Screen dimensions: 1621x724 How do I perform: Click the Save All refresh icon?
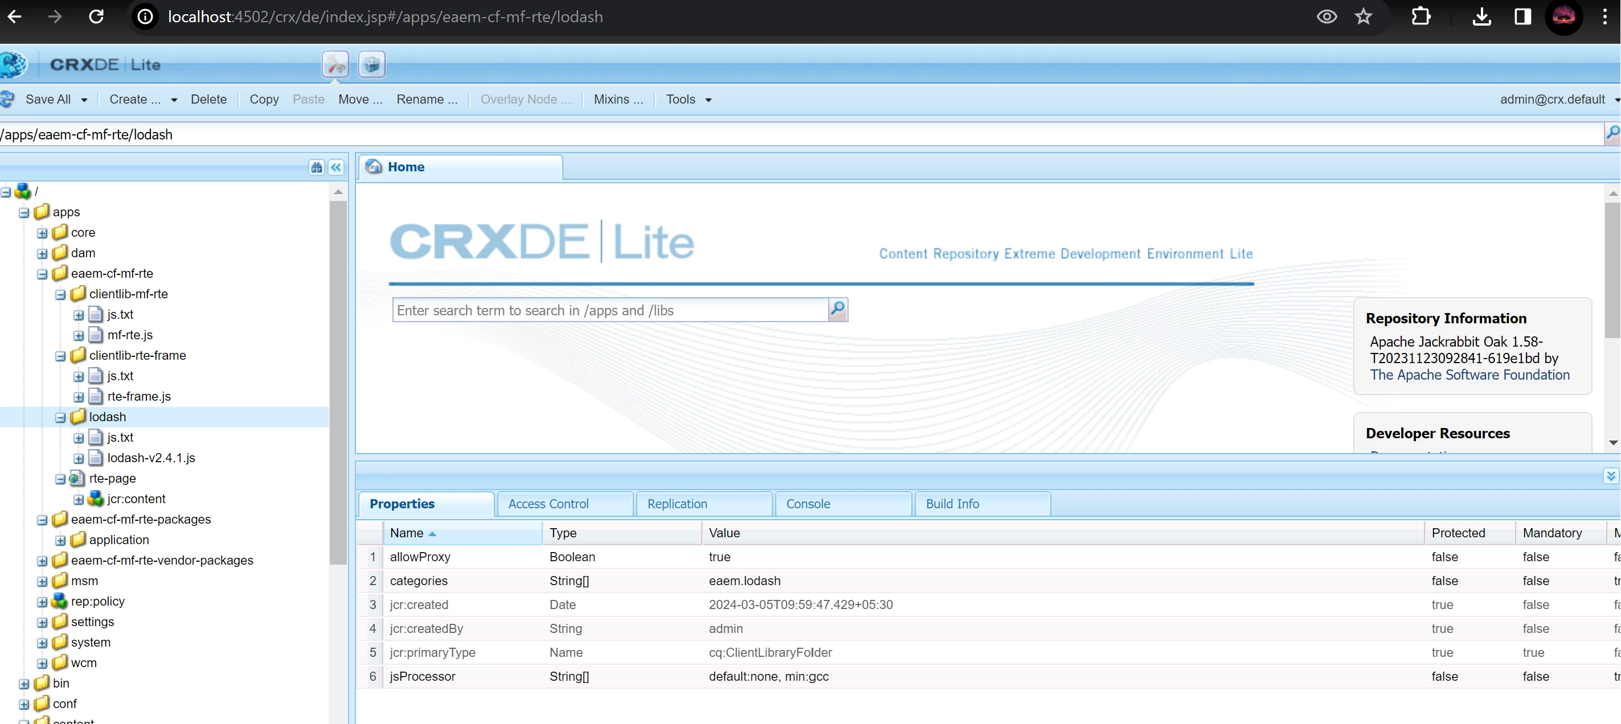pyautogui.click(x=7, y=100)
